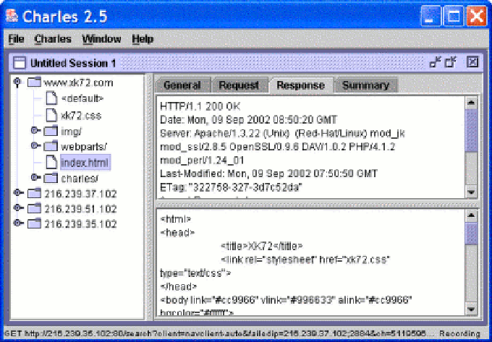Maximize the Charles 2.5 window
The image size is (492, 342).
[x=454, y=17]
